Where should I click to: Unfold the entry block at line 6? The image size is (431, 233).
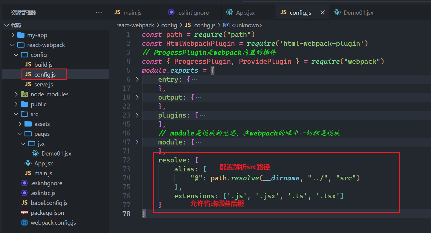137,79
